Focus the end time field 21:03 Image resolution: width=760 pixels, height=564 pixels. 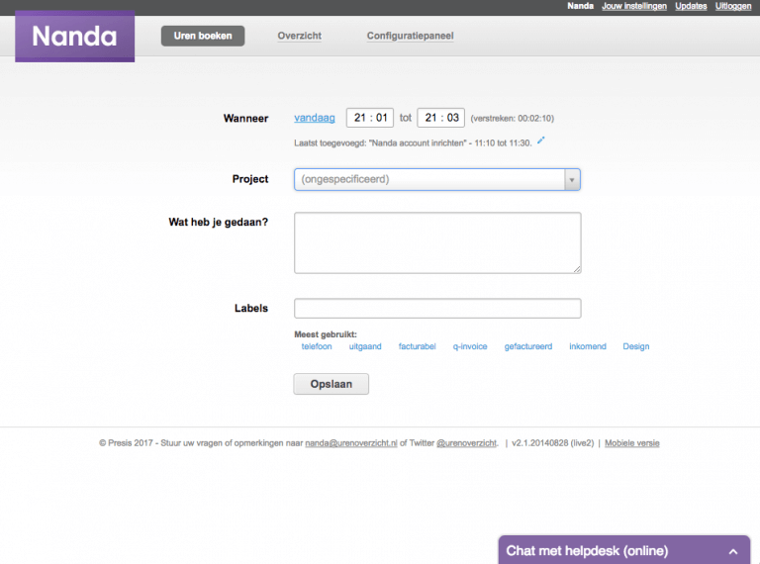point(441,118)
